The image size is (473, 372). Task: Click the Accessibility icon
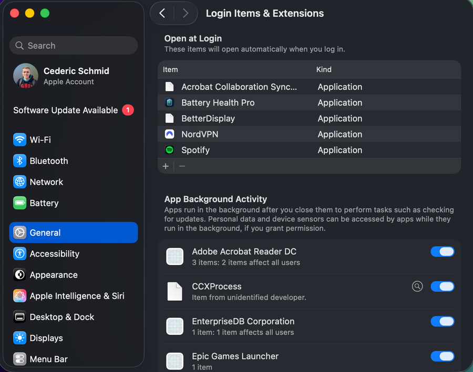click(x=19, y=253)
